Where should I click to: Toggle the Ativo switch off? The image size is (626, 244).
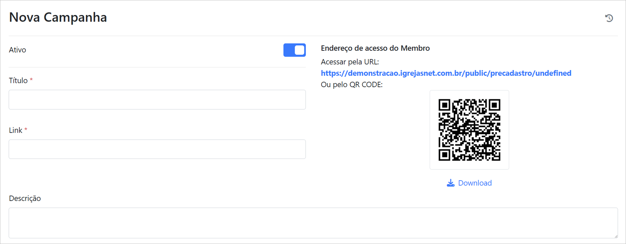tap(294, 50)
